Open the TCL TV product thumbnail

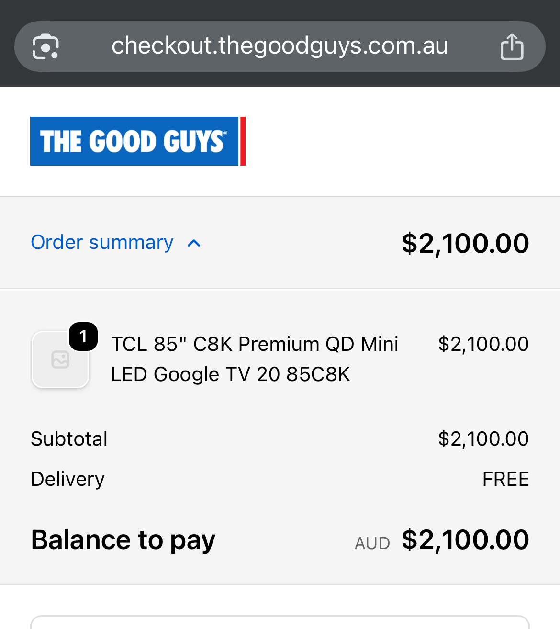tap(60, 359)
